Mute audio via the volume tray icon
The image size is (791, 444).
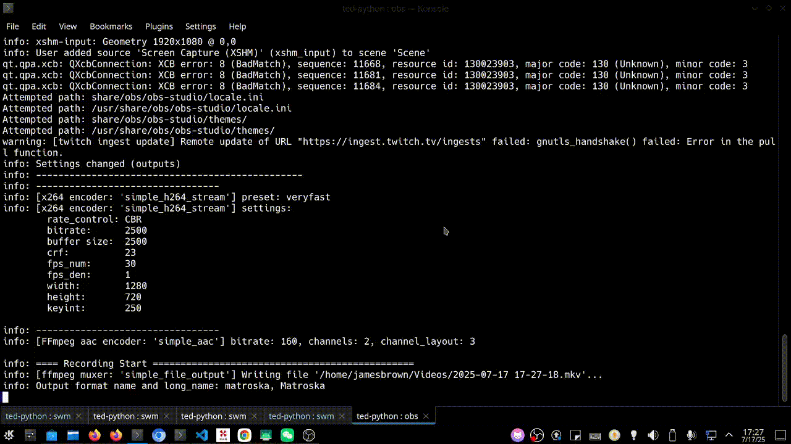pos(653,435)
